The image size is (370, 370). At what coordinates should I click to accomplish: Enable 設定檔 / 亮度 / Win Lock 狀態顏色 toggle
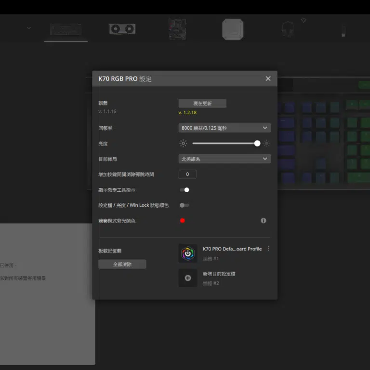(185, 205)
